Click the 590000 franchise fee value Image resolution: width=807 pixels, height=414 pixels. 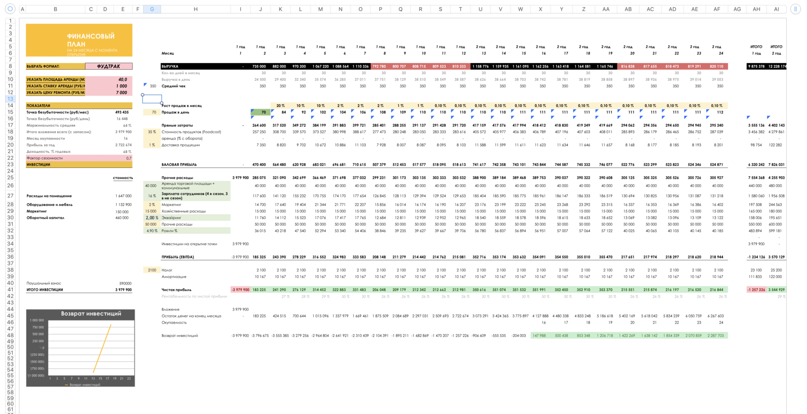coord(125,283)
